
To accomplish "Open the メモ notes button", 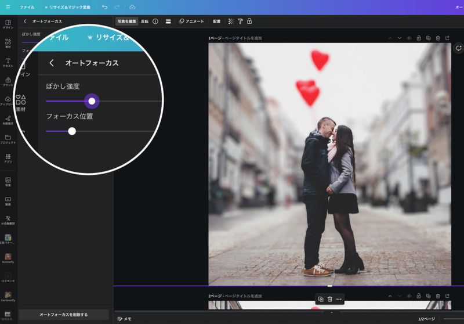I will (124, 319).
